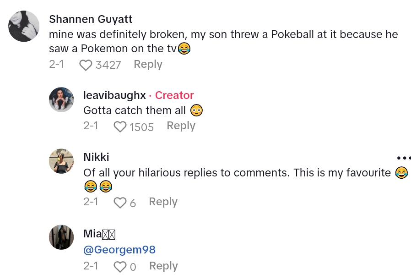This screenshot has height=280, width=411.
Task: Reply to Mia's comment
Action: (163, 266)
